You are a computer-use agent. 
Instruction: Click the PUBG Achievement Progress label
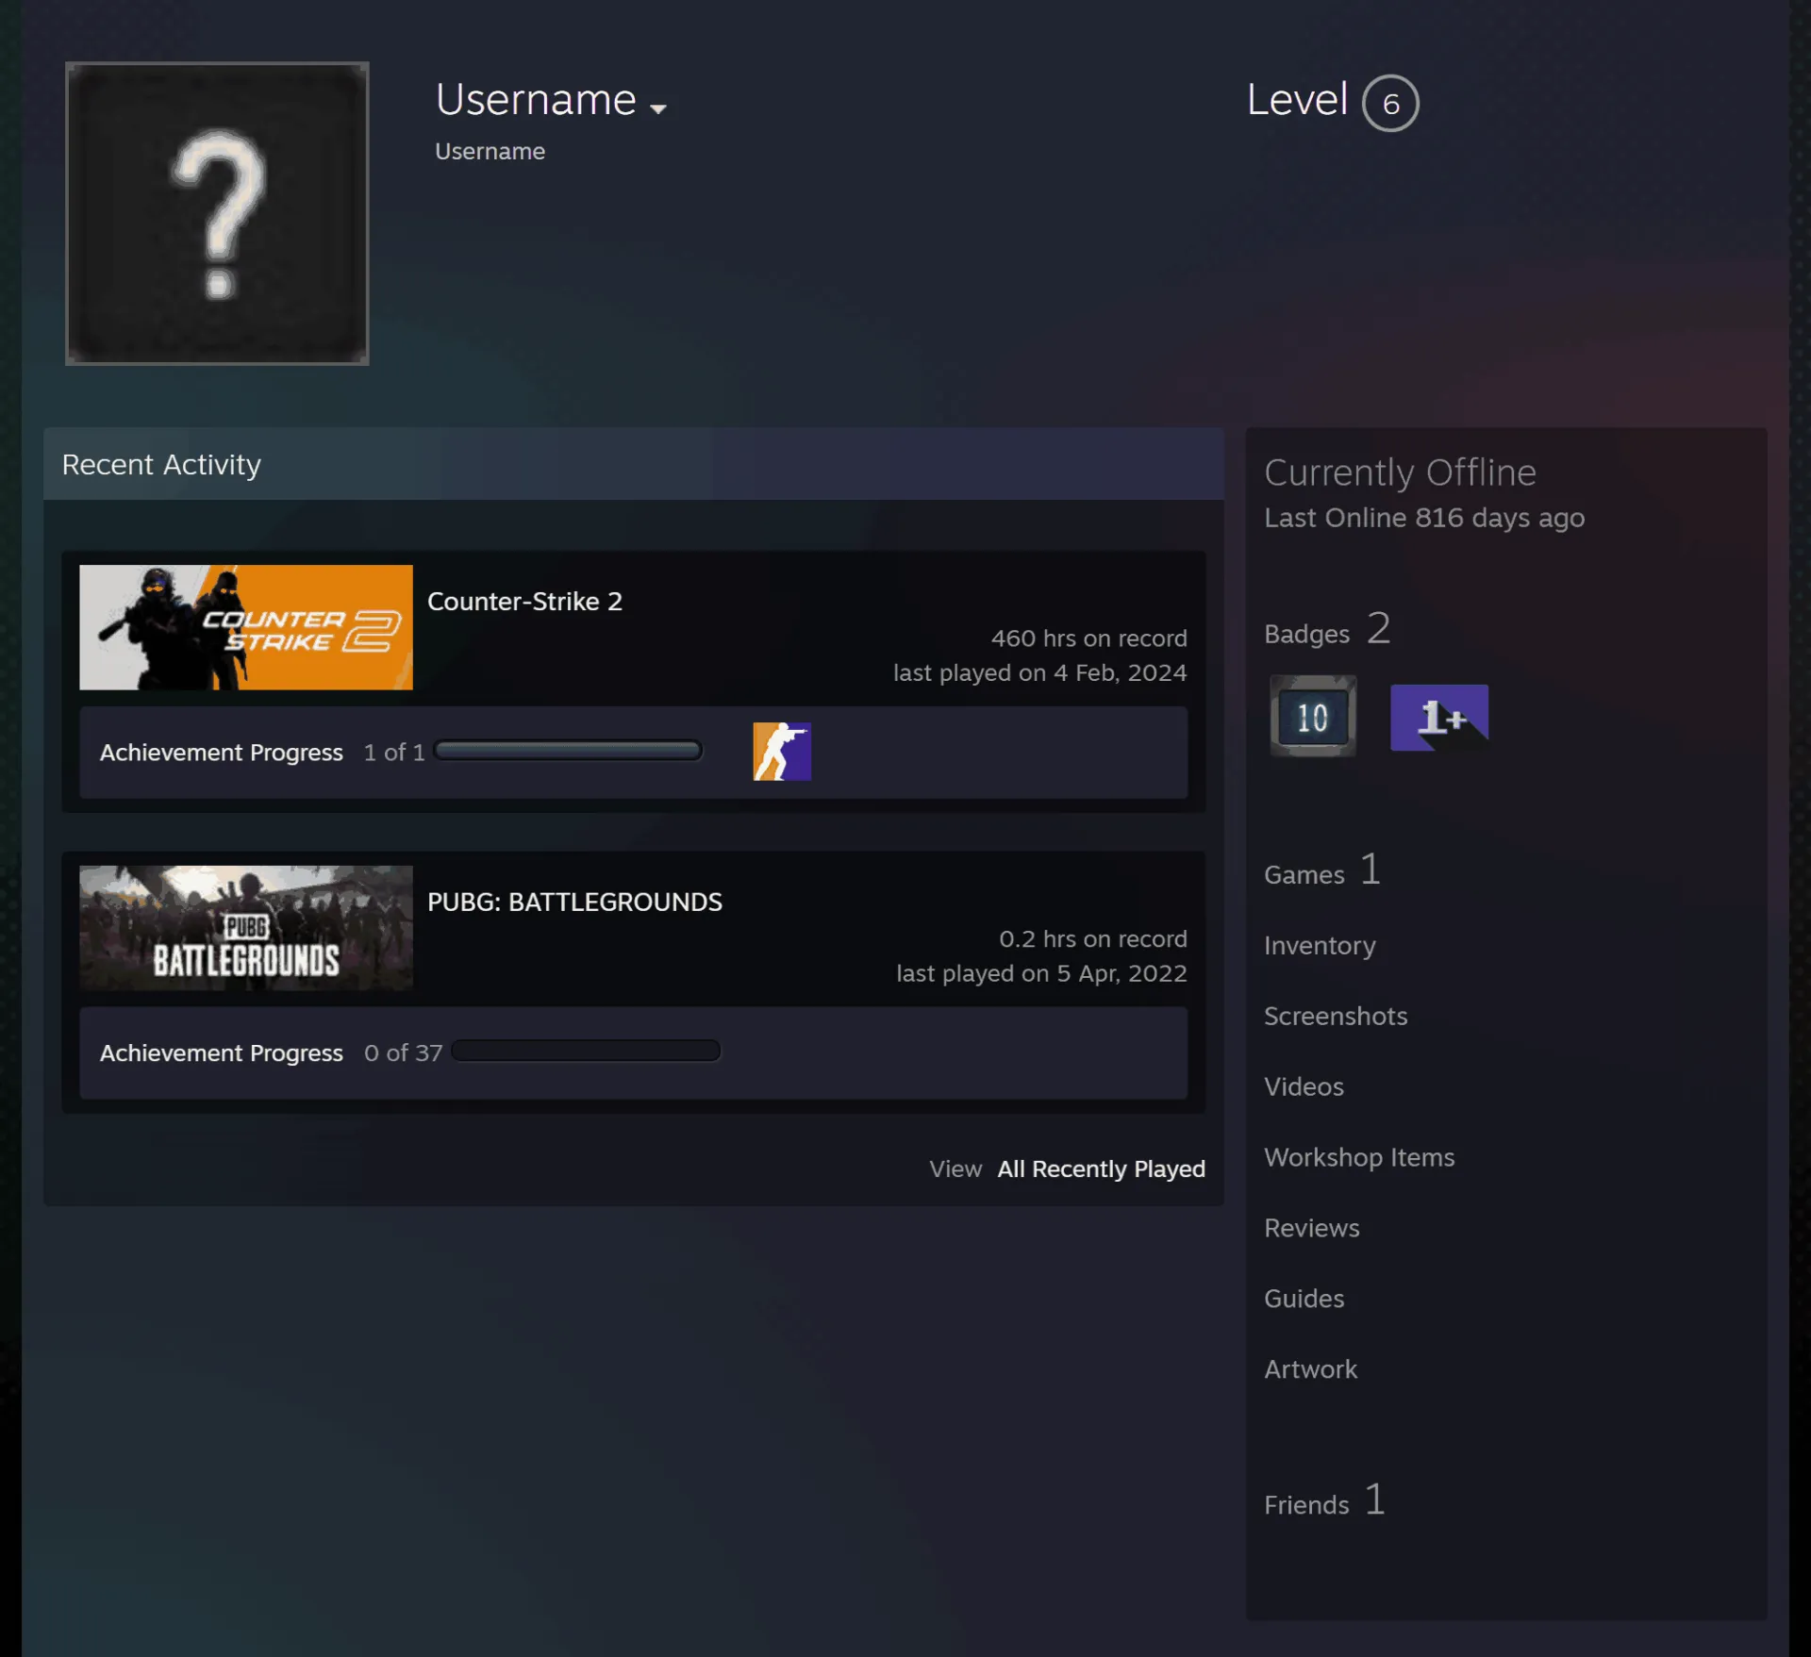[222, 1052]
